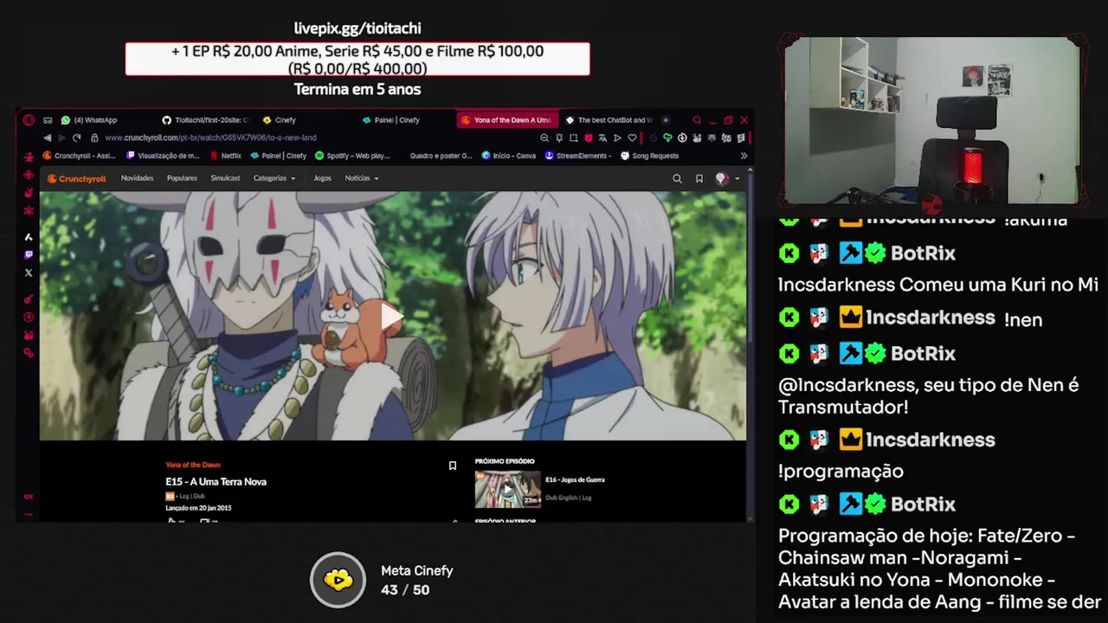1108x623 pixels.
Task: Open the Crunchyroll watchlist bookmark icon
Action: point(699,178)
